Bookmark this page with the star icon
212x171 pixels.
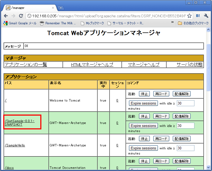(189, 16)
